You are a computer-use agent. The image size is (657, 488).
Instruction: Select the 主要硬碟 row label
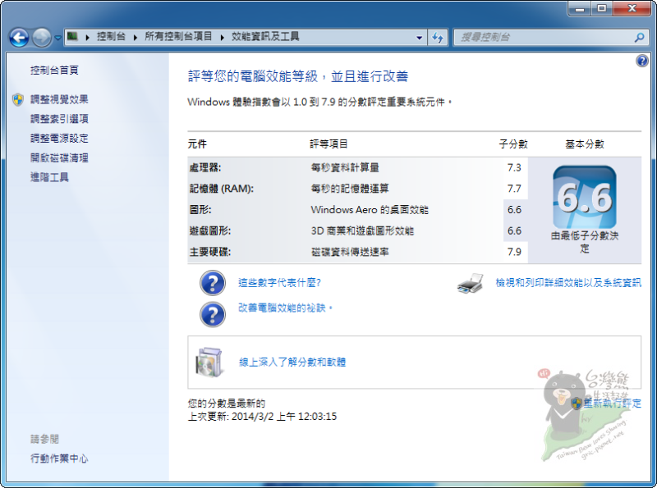tap(210, 252)
